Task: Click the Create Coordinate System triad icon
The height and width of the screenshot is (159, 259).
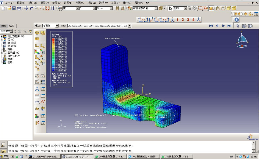Action: click(37, 89)
